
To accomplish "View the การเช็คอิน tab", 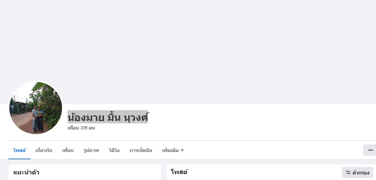I will pyautogui.click(x=141, y=150).
